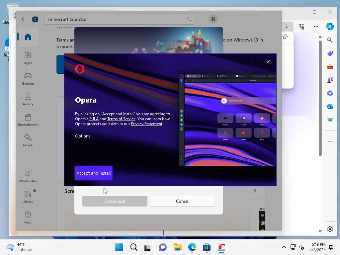The height and width of the screenshot is (255, 340).
Task: Open Opera installer on the taskbar
Action: pos(221,247)
